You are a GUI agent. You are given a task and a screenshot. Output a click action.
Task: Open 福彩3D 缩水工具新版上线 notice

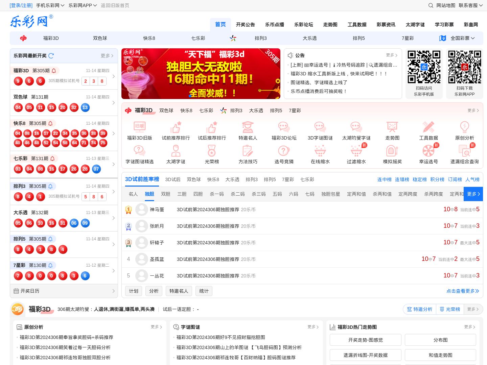pos(339,74)
